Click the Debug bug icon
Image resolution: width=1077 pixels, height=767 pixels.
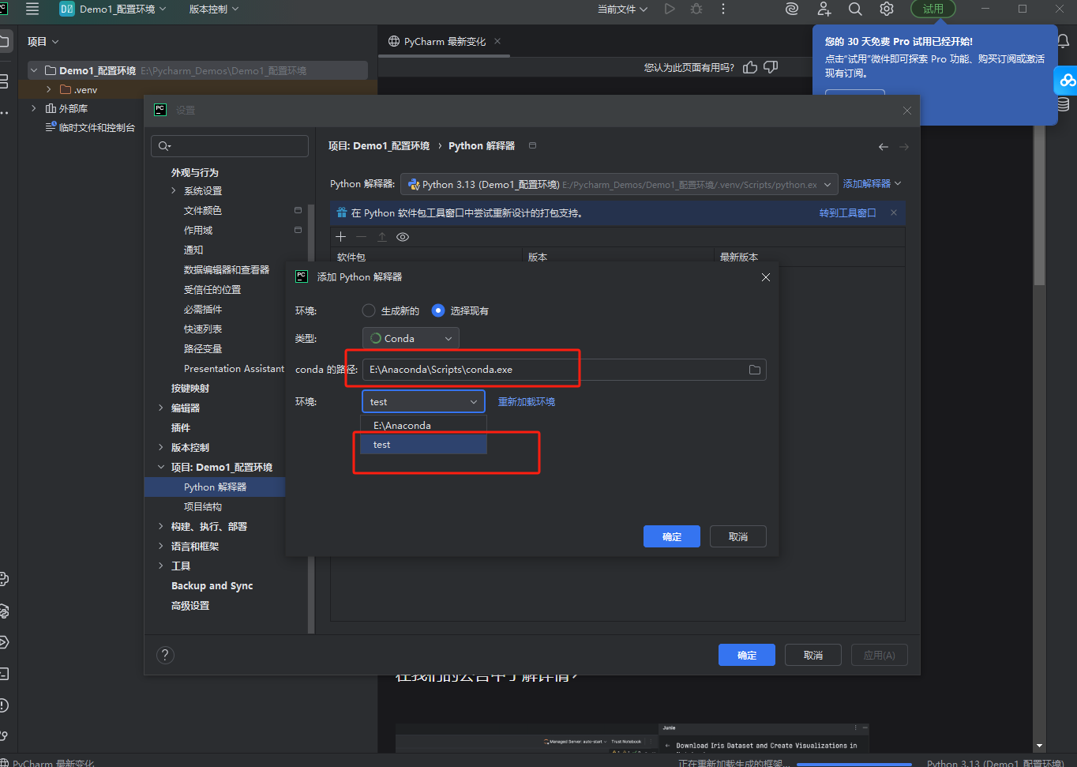696,9
